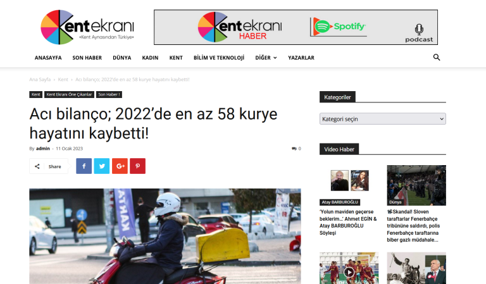Screen dimensions: 486x284
Task: Expand the DİĞER menu
Action: point(266,58)
